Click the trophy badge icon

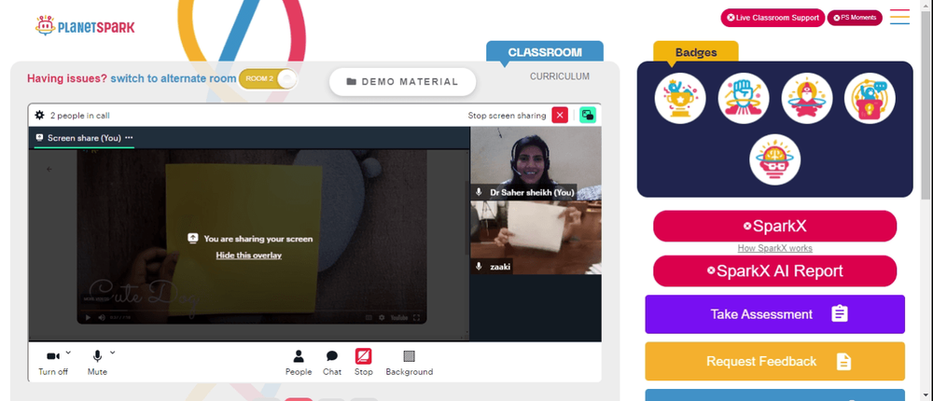tap(680, 98)
